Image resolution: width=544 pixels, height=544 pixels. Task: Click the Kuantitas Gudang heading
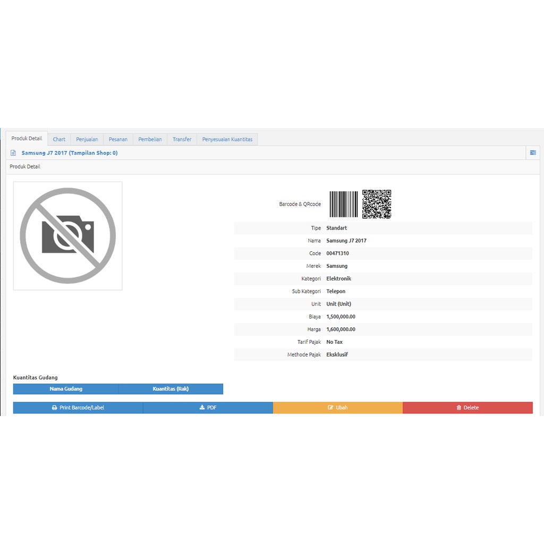coord(36,378)
